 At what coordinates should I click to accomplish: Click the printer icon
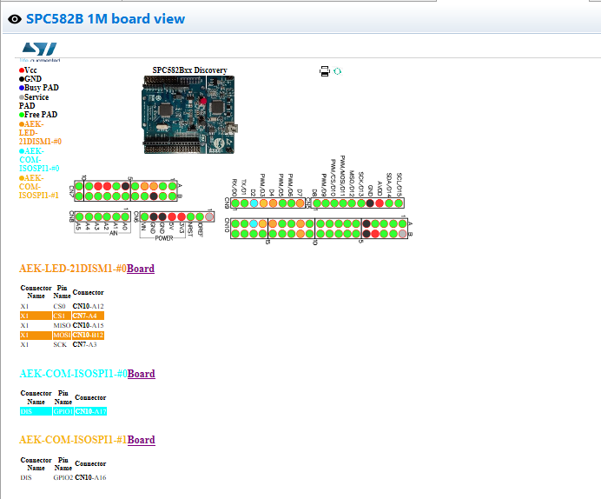(x=325, y=71)
